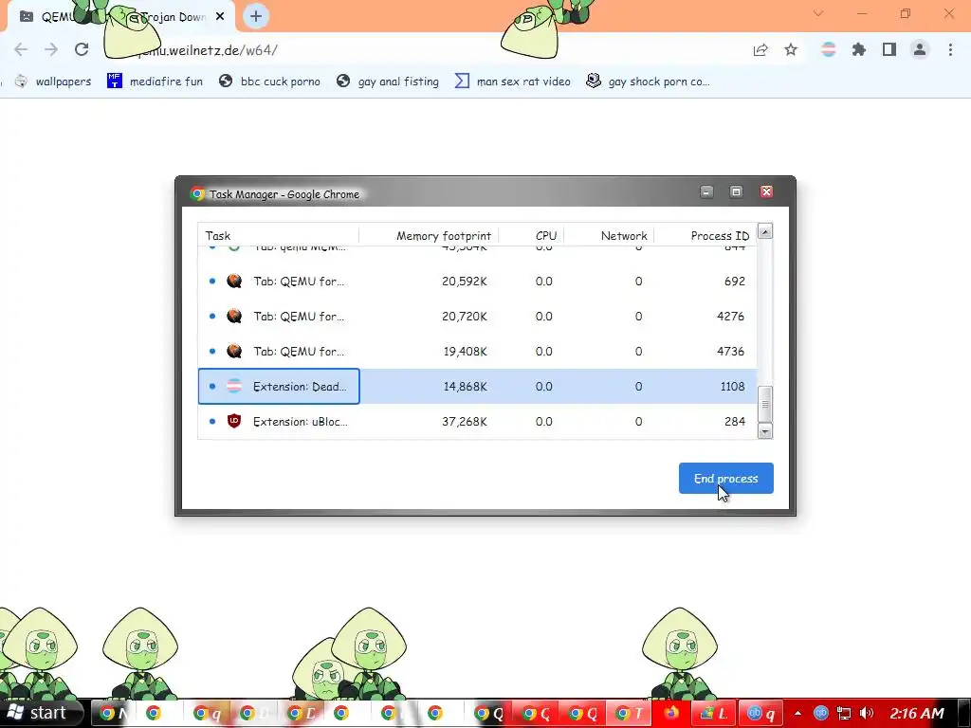Click the striped flag icon in Extension: Dead row
The height and width of the screenshot is (728, 971).
[234, 387]
